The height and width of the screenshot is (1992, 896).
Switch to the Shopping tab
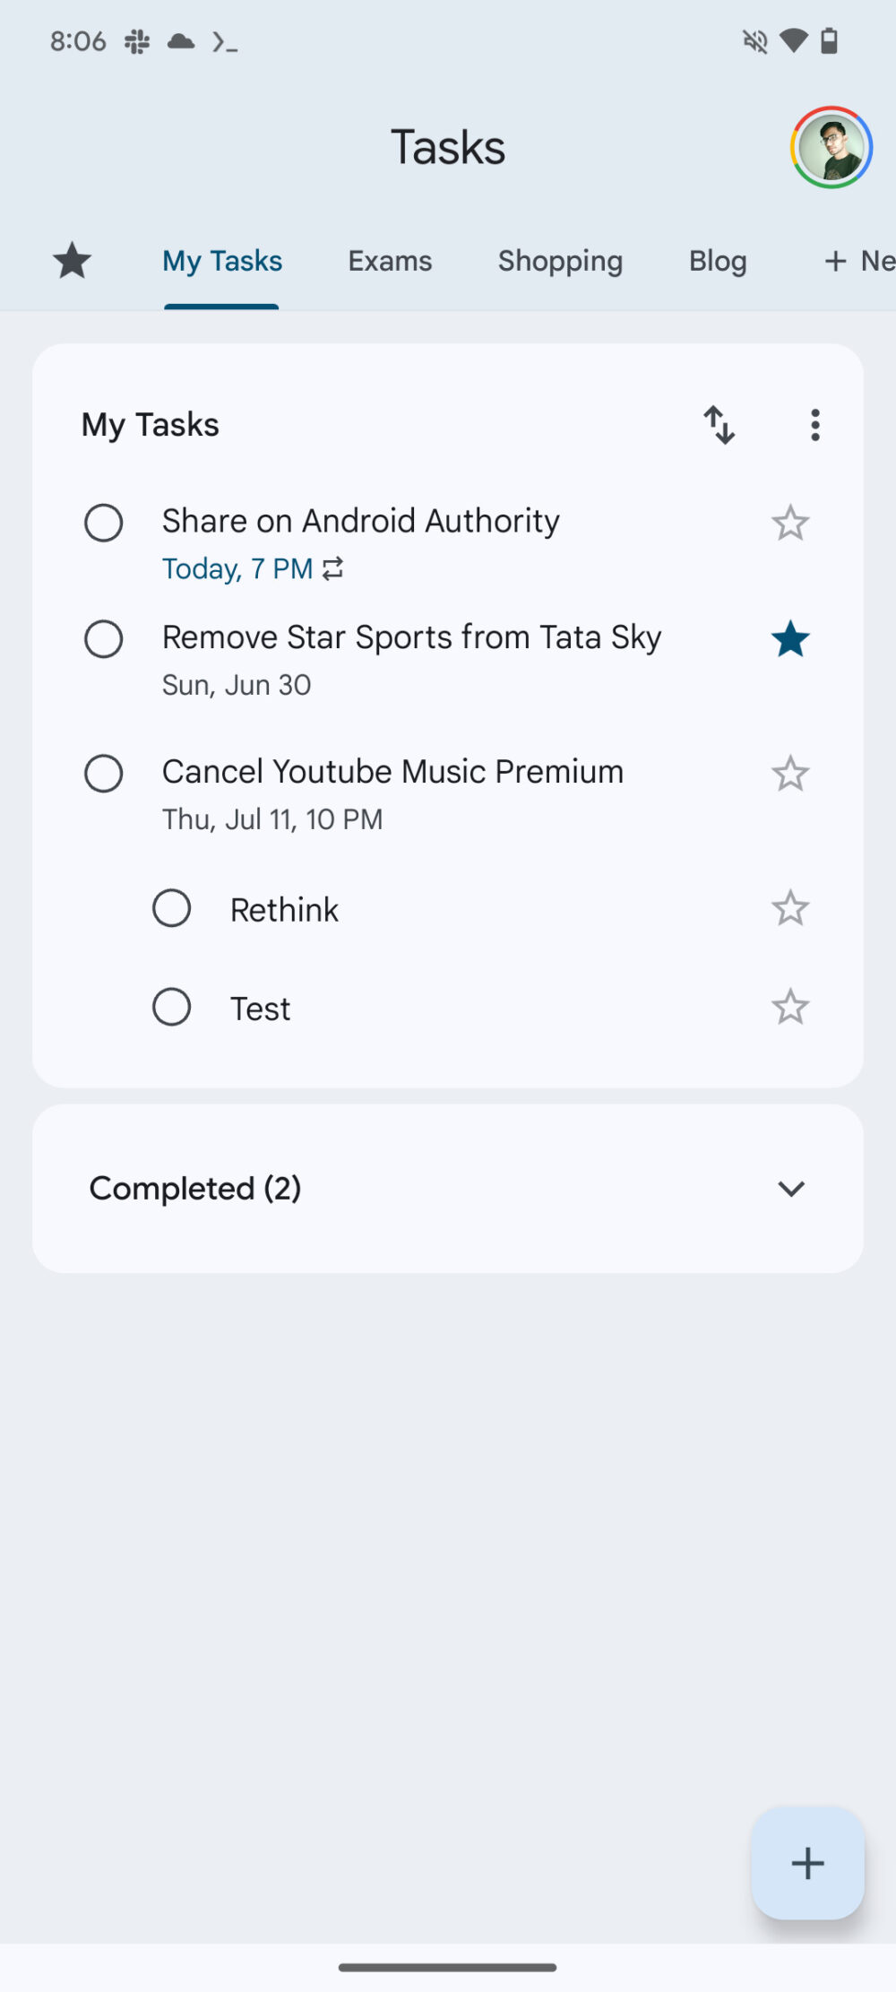click(560, 261)
